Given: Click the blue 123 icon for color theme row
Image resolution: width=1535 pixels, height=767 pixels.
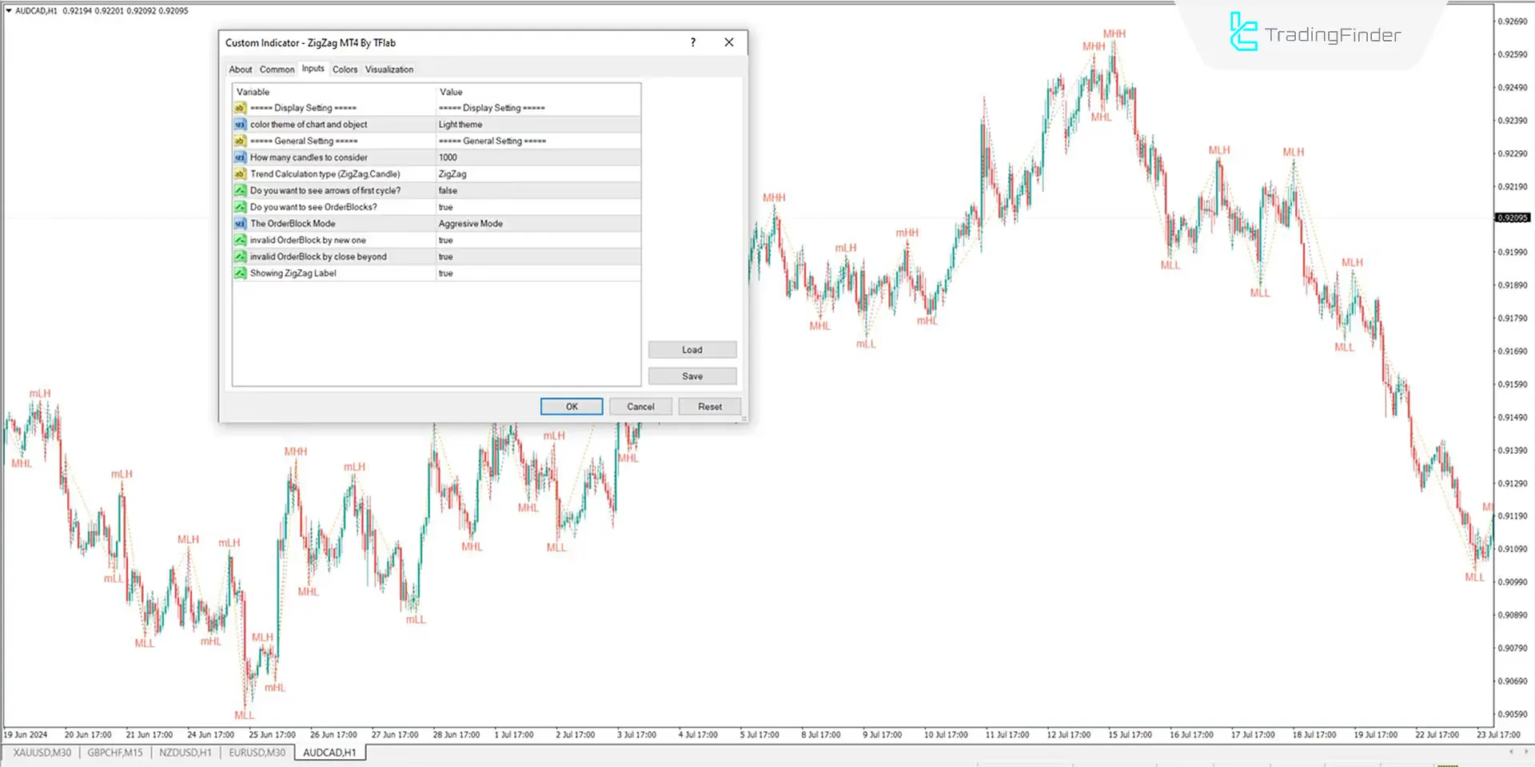Looking at the screenshot, I should 240,124.
